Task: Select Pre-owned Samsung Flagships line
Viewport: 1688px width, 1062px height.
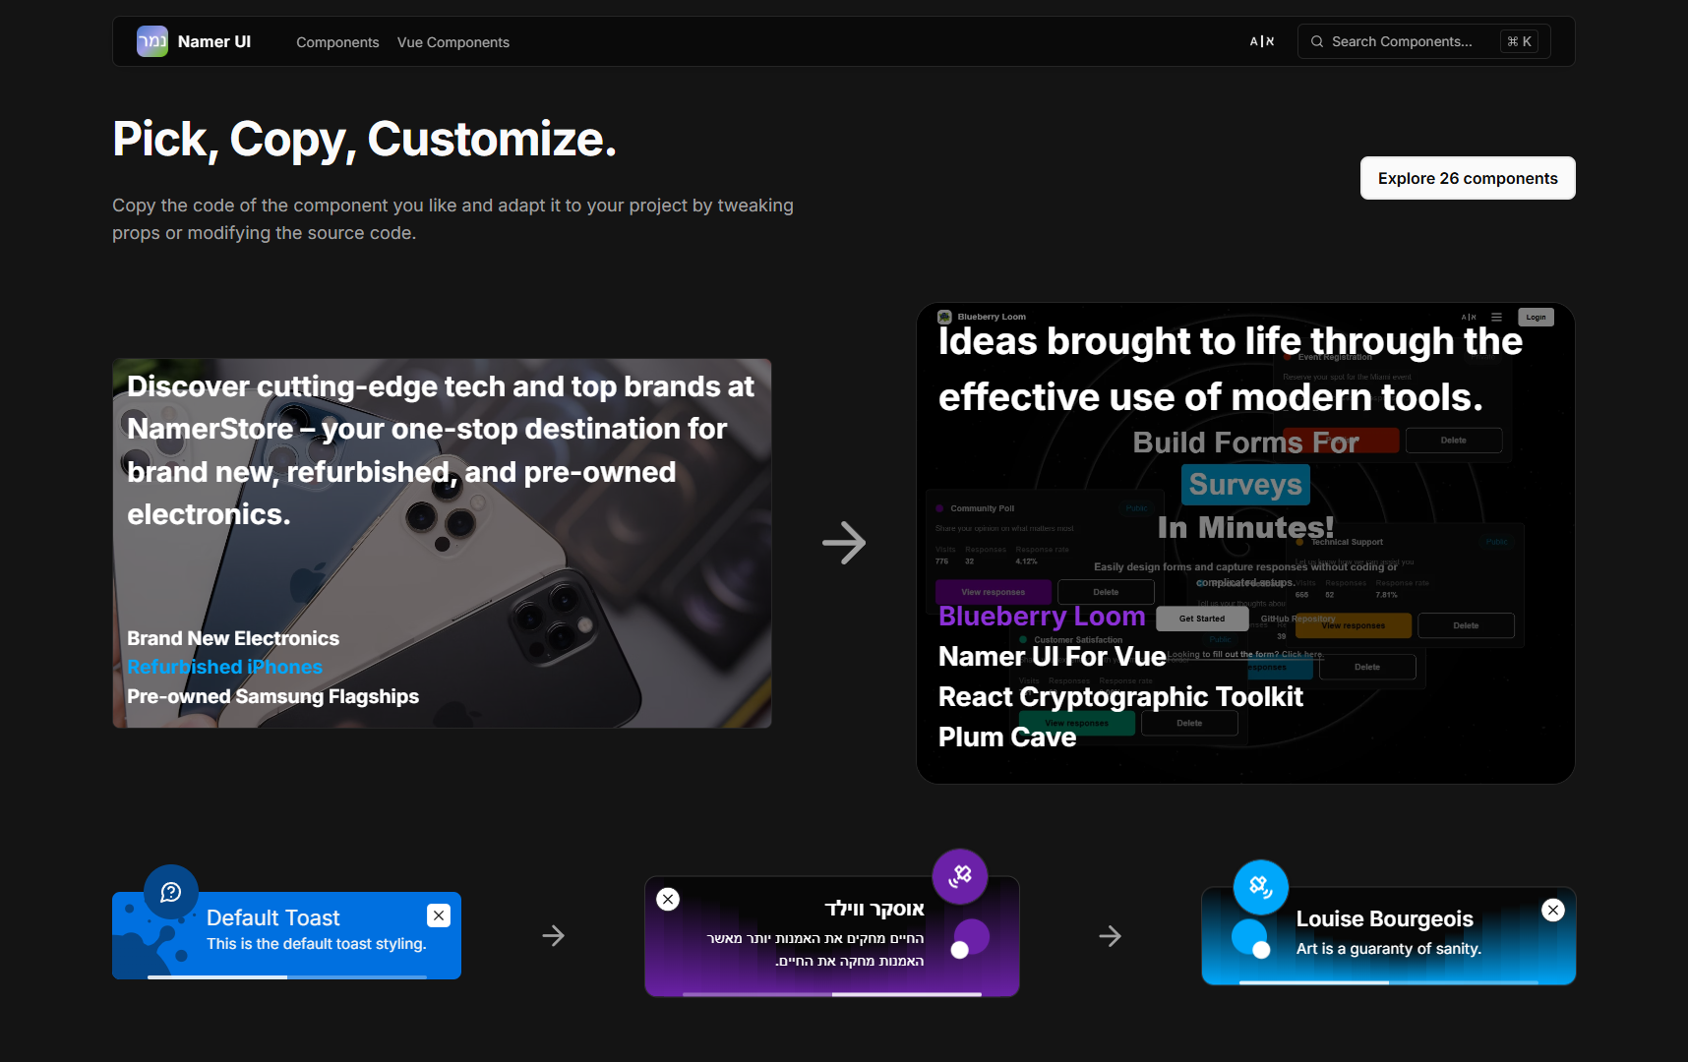Action: point(272,696)
